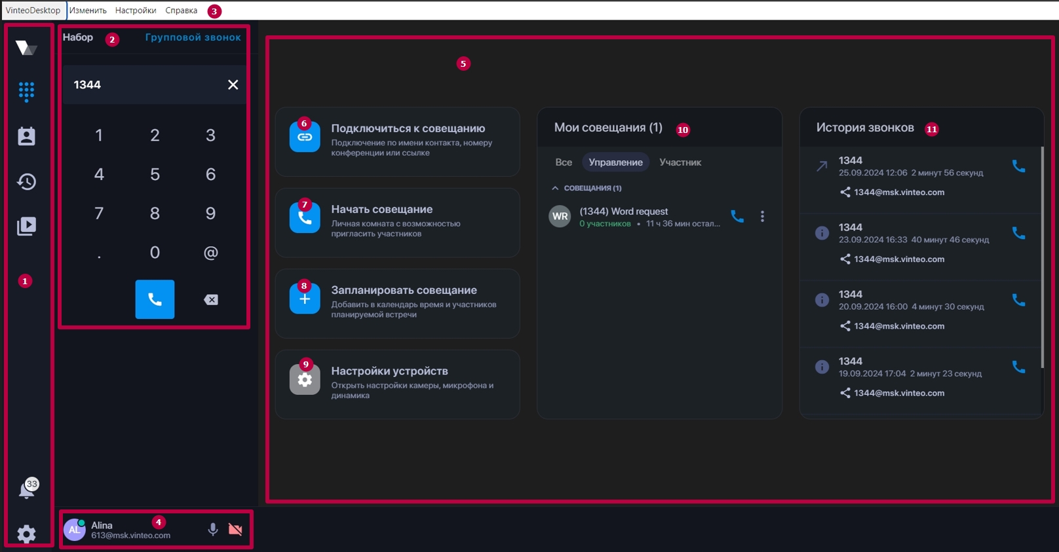Viewport: 1059px width, 552px height.
Task: Click the call history scrollbar
Action: tap(1042, 257)
